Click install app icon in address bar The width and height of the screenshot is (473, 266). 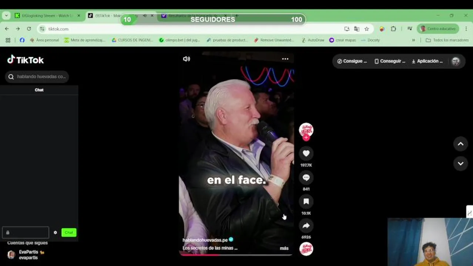coord(347,29)
